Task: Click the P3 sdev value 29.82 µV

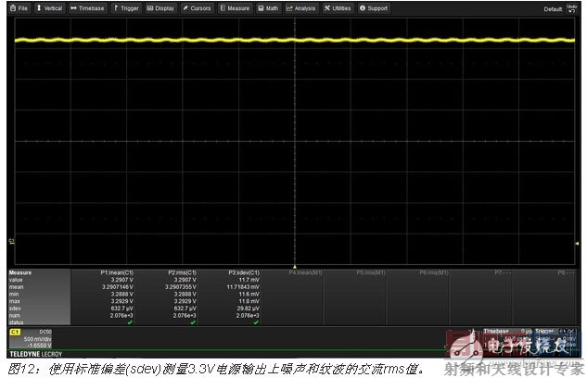Action: click(x=248, y=309)
